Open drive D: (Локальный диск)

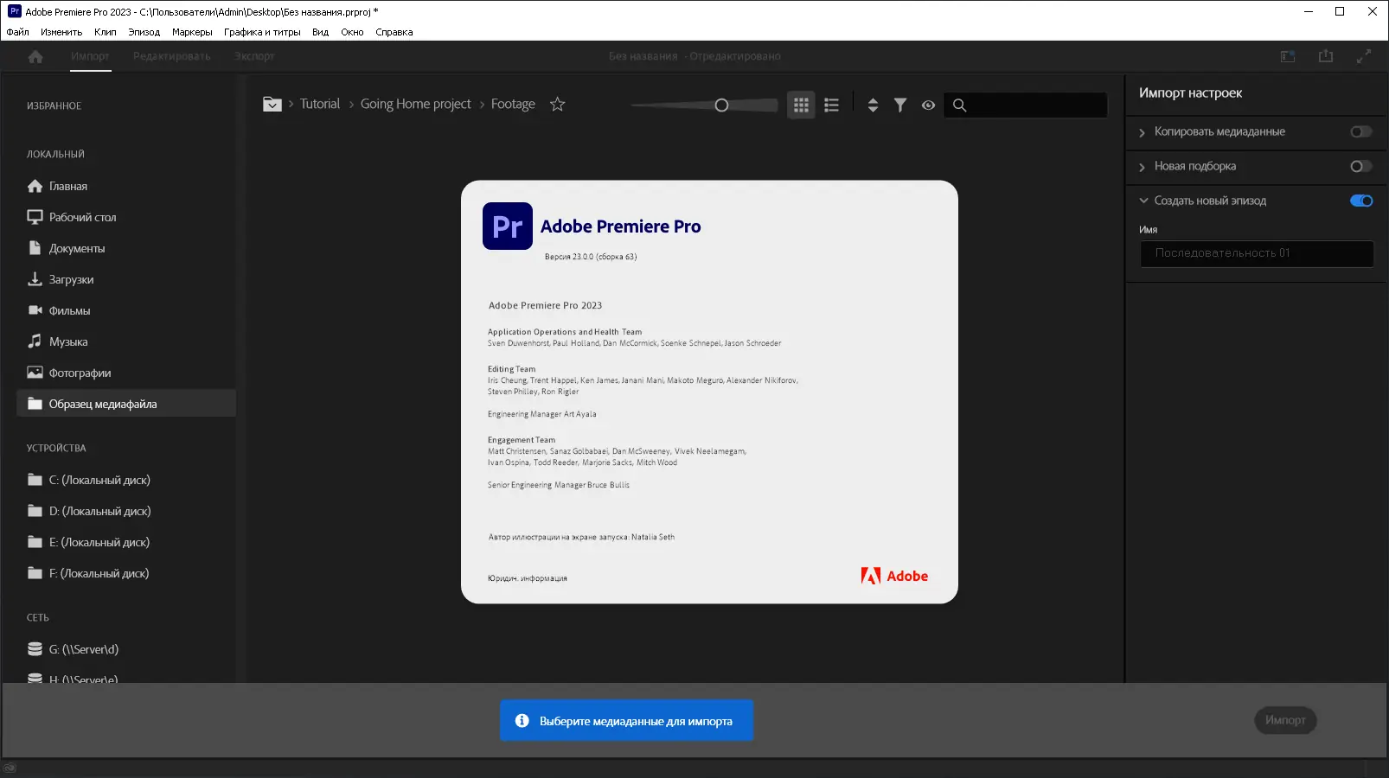click(x=126, y=511)
